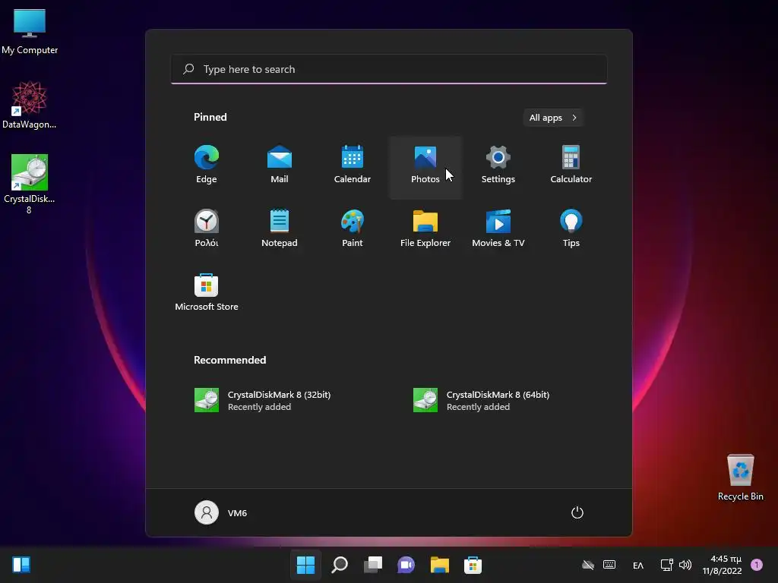Image resolution: width=778 pixels, height=583 pixels.
Task: Open Chat app on taskbar
Action: [406, 565]
